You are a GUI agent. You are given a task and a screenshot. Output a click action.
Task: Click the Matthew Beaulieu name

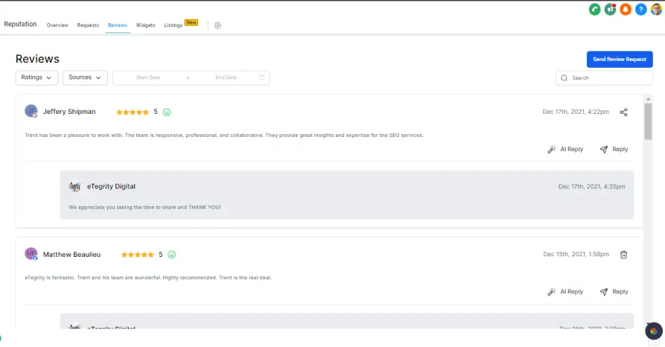(72, 254)
